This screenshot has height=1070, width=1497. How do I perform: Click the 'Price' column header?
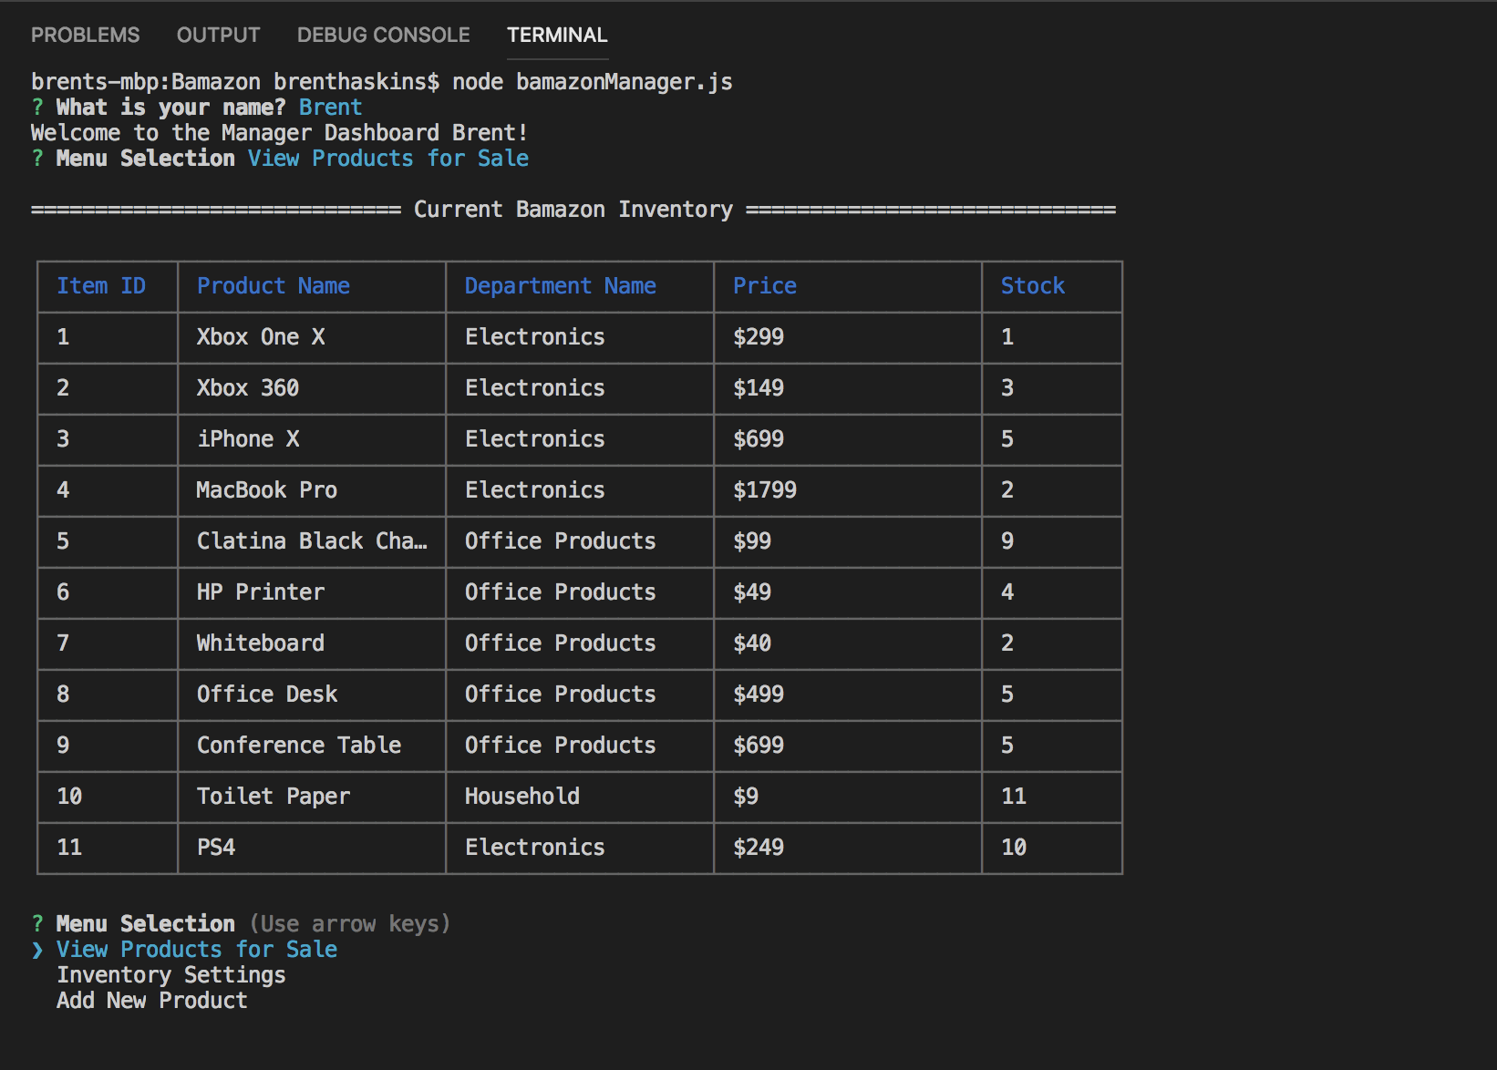pos(848,286)
